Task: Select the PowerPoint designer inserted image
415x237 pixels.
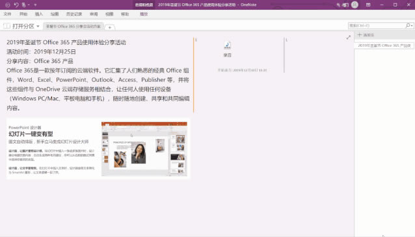Action: click(x=98, y=149)
